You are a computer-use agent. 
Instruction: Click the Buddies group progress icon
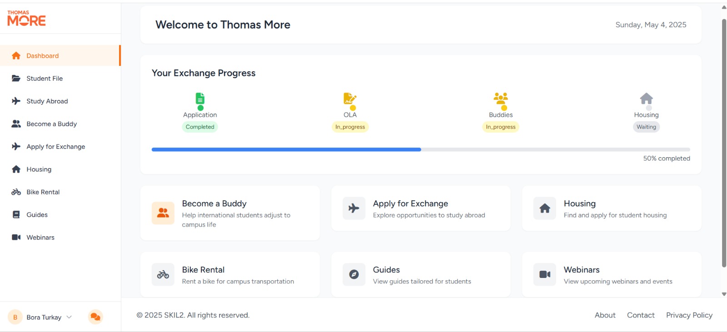[501, 99]
